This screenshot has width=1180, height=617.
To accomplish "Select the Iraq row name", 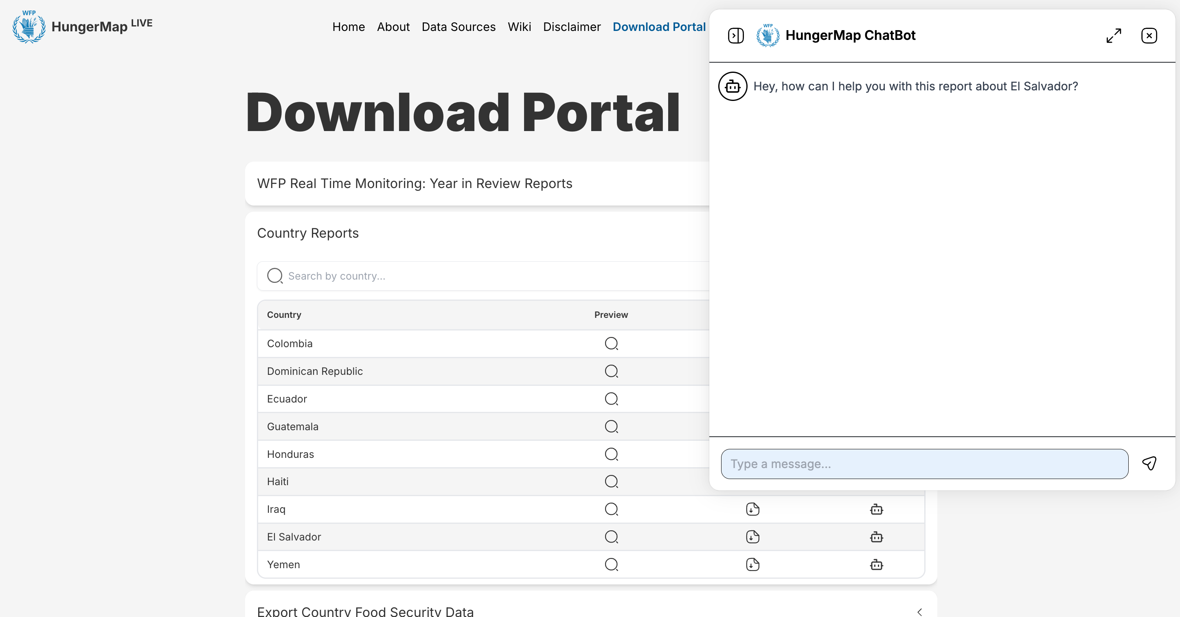I will click(276, 510).
